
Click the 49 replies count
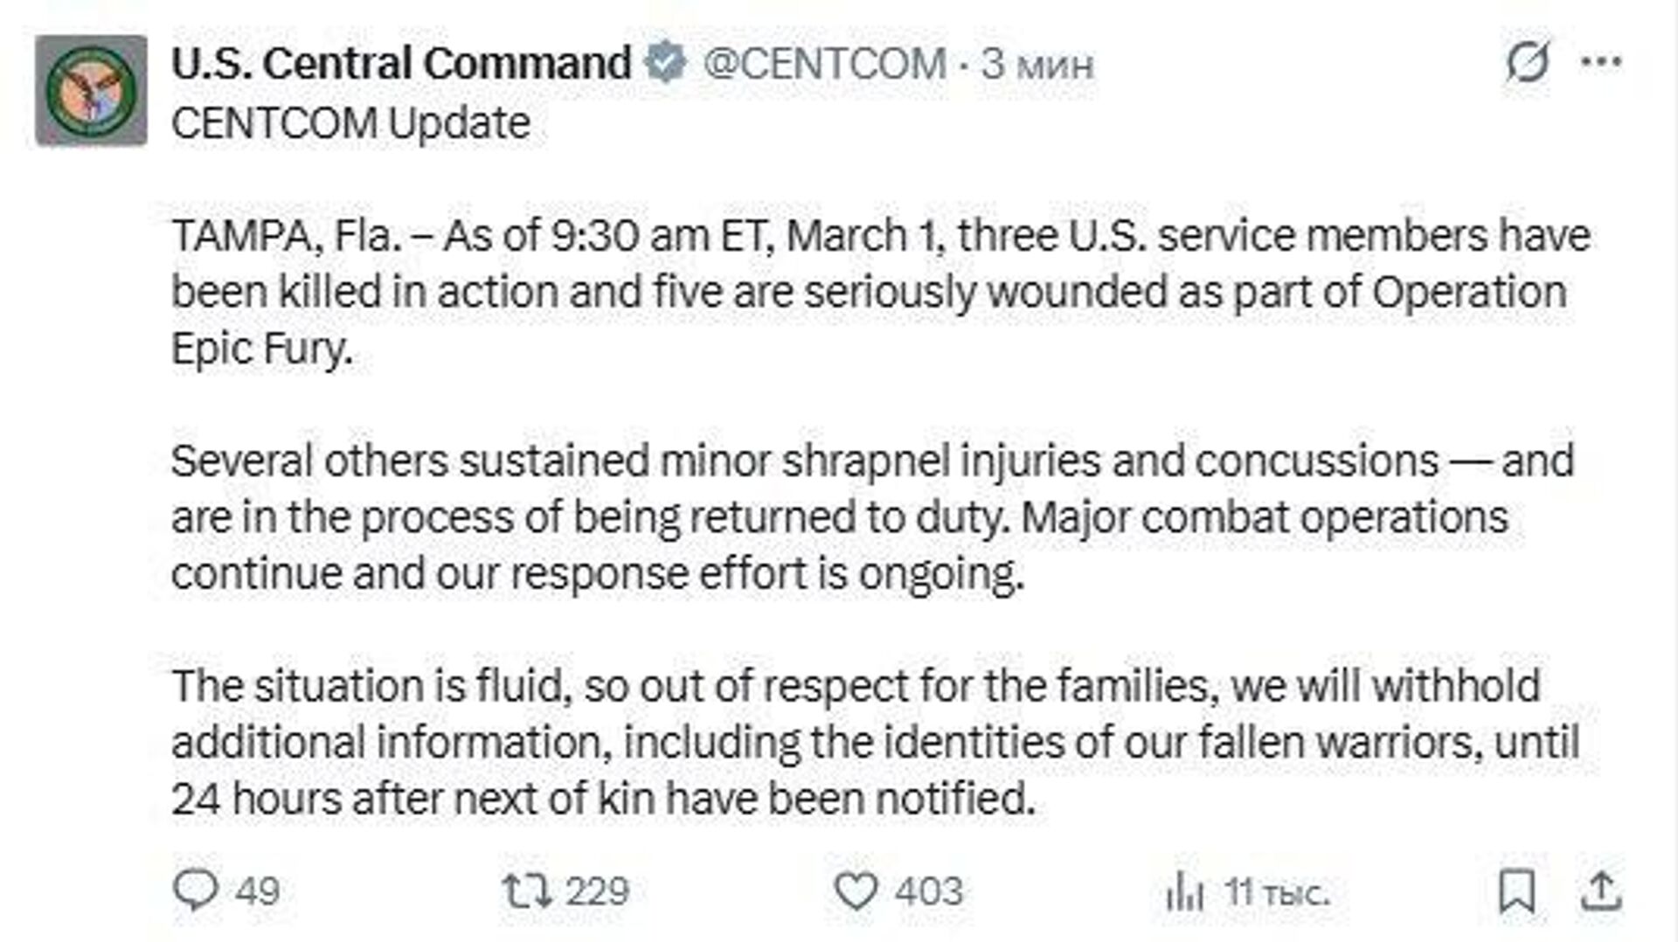(257, 891)
